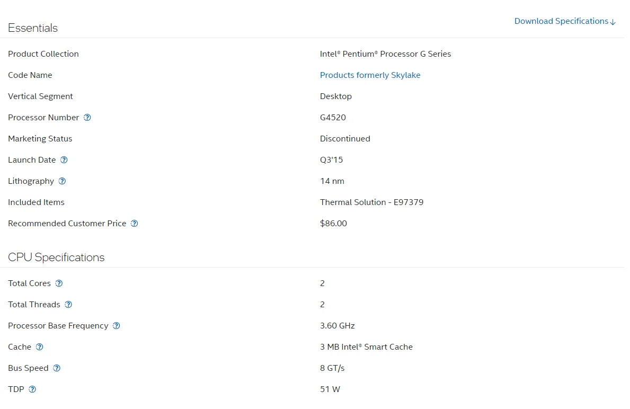Open the Launch Date info tooltip icon
The height and width of the screenshot is (409, 630).
[64, 160]
